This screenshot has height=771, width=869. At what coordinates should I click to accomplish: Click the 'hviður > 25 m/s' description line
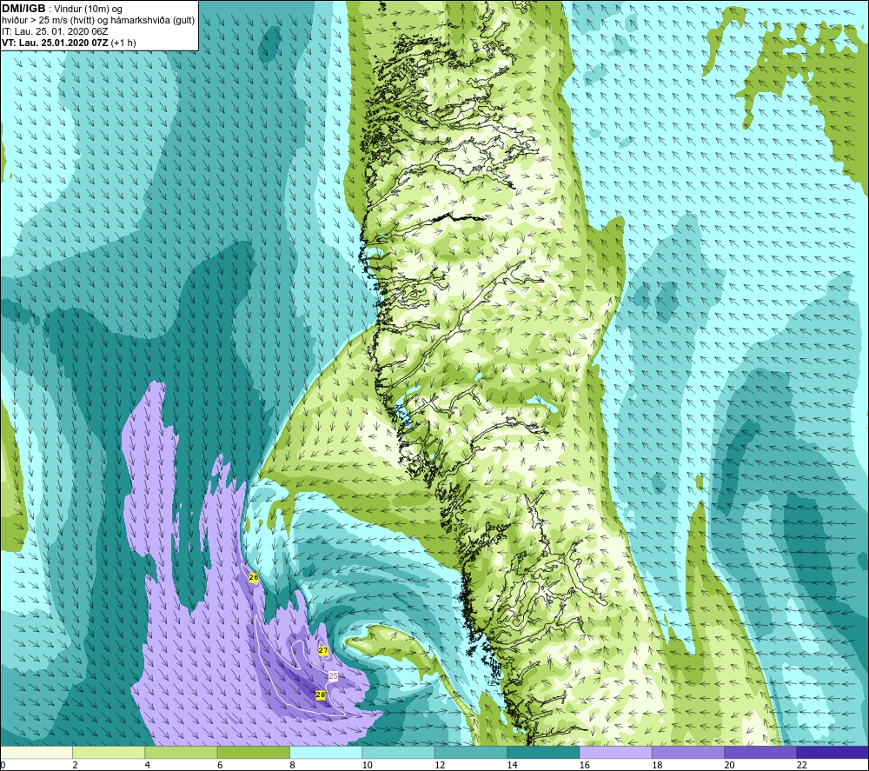(x=98, y=21)
